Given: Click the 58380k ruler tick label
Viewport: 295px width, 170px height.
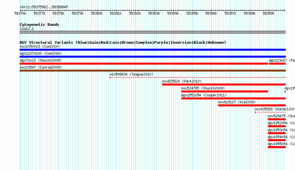Looking at the screenshot, I should pos(97,13).
